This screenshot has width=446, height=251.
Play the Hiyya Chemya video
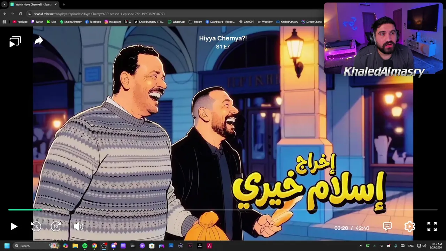click(x=14, y=227)
